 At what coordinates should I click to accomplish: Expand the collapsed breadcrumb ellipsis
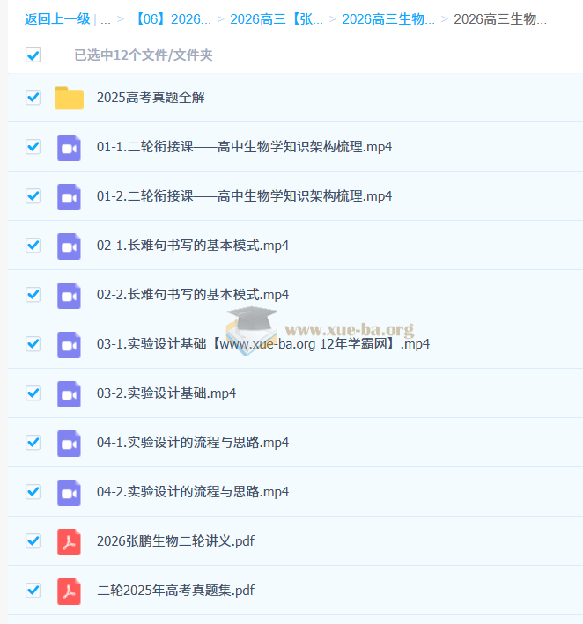click(106, 19)
